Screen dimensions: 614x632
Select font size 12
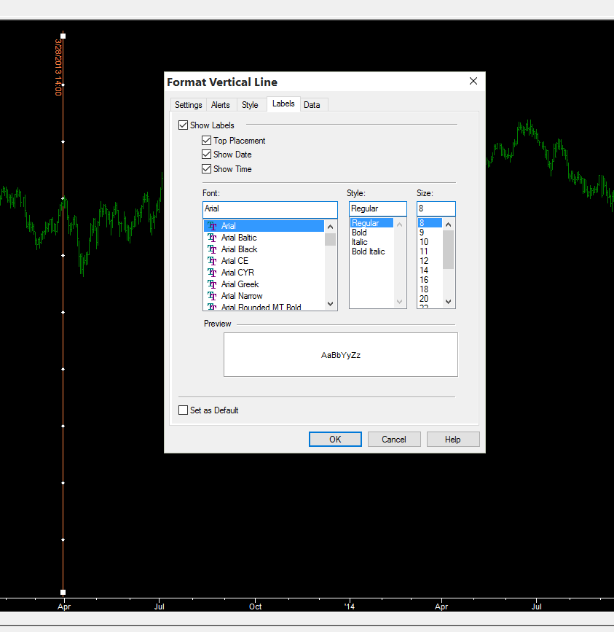point(430,261)
